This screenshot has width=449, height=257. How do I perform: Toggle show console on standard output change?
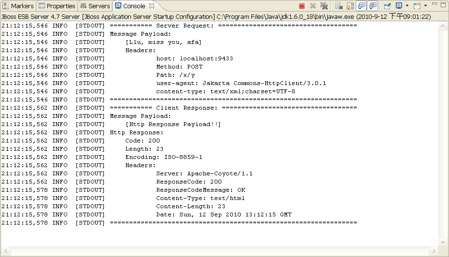tap(362, 6)
